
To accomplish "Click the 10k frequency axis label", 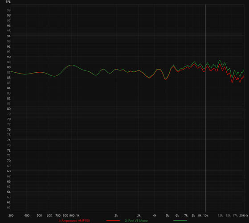I will coord(206,215).
